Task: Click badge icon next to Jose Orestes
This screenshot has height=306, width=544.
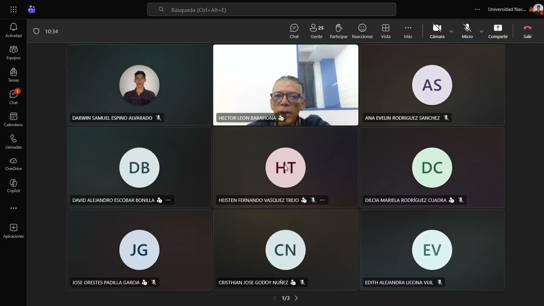Action: pyautogui.click(x=144, y=283)
